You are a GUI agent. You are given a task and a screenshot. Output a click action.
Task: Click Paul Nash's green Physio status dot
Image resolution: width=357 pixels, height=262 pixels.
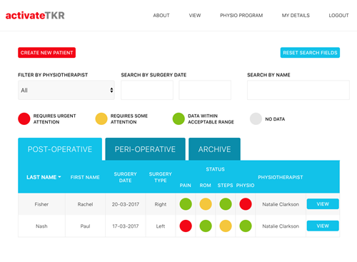246,226
